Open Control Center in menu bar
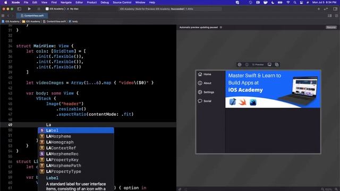Screen dimensions: 340x191 click(301, 2)
